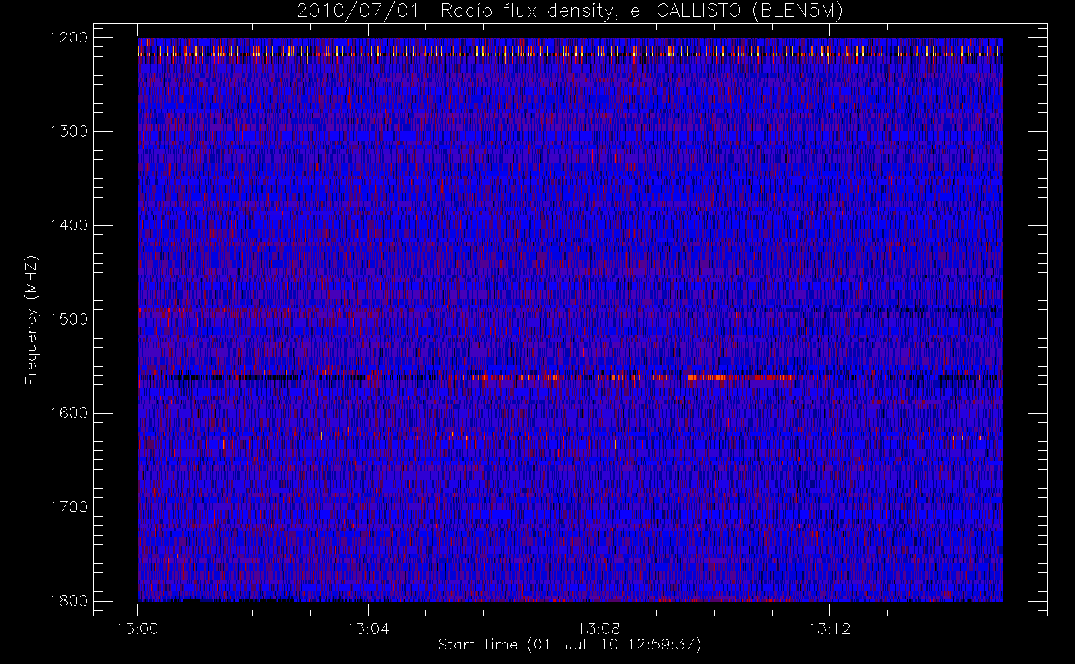Click the 13:08 time tick label
The image size is (1075, 664).
coord(599,629)
